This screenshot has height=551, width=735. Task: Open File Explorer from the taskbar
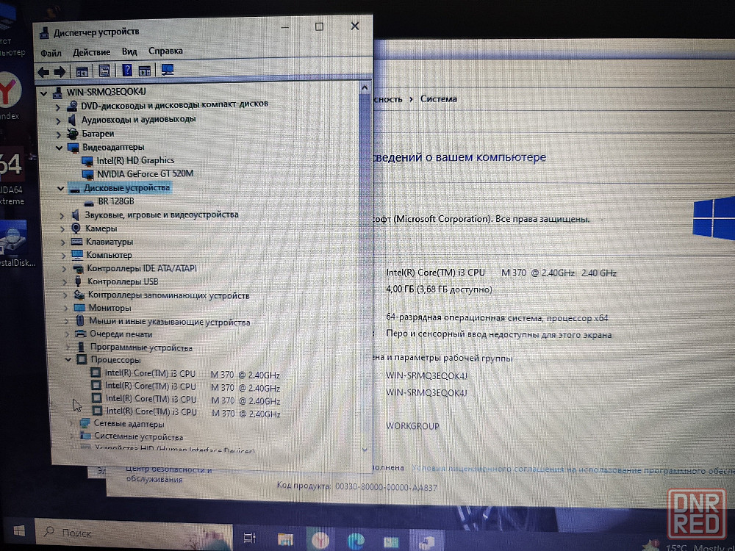tap(285, 539)
